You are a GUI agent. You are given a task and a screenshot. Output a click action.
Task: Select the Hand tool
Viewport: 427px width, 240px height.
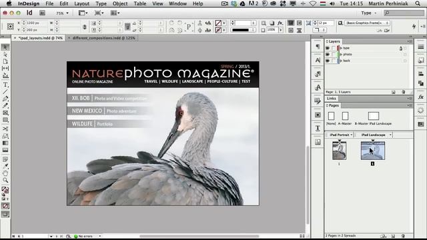point(5,173)
